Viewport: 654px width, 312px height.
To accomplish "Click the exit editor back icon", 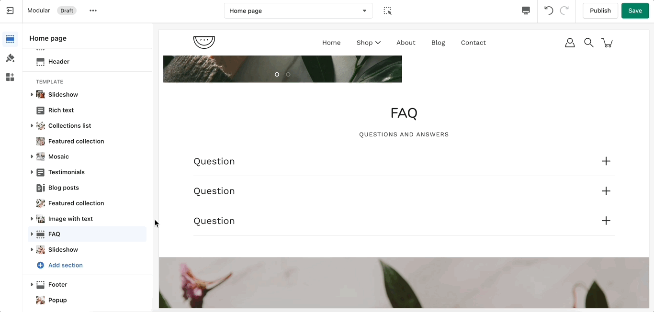I will tap(10, 11).
